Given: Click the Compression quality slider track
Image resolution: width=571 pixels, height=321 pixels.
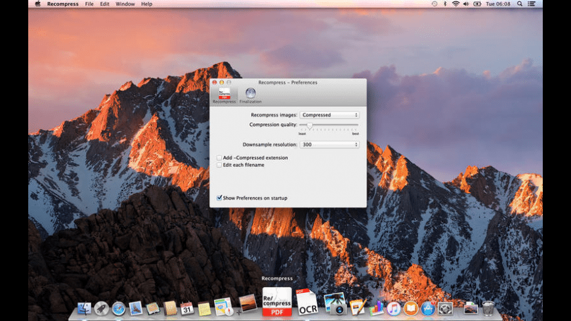Looking at the screenshot, I should coord(329,124).
